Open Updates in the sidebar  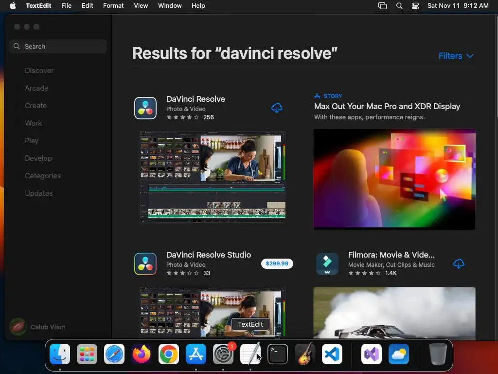click(x=39, y=193)
